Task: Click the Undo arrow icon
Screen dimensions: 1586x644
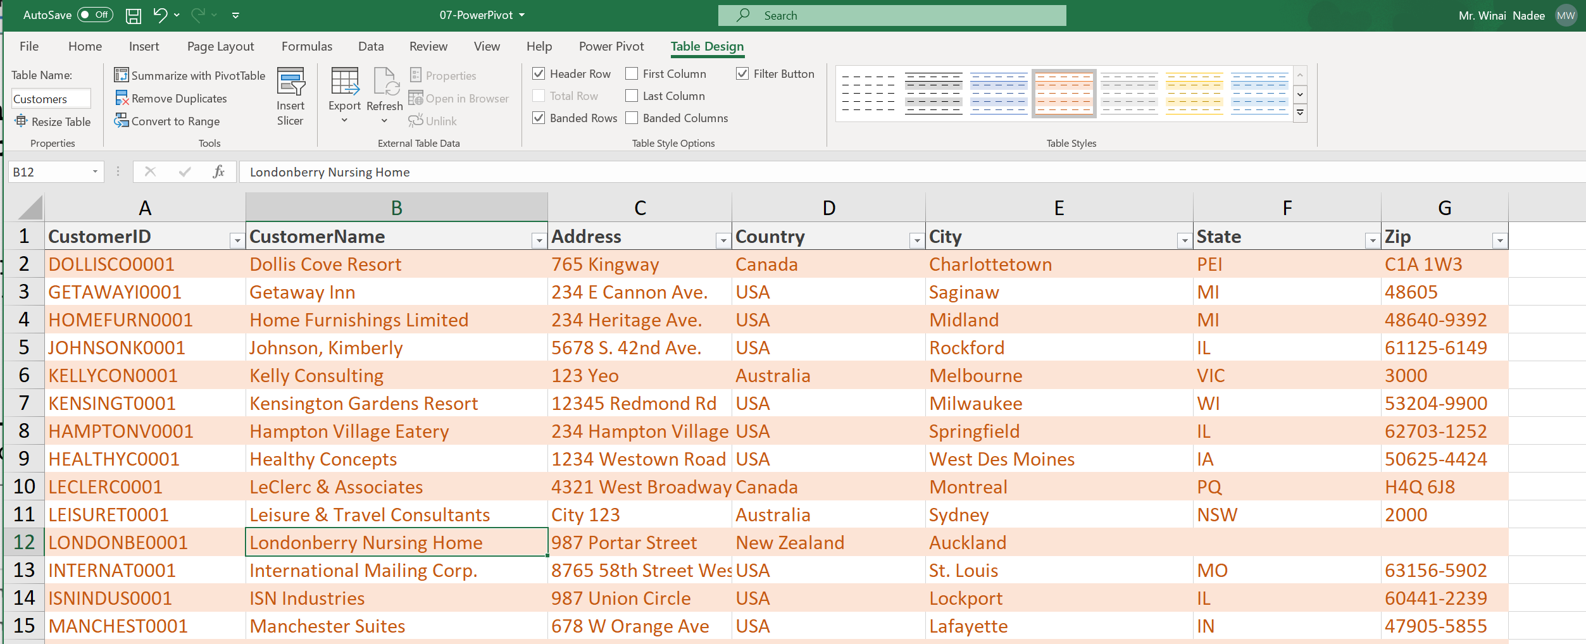Action: 160,15
